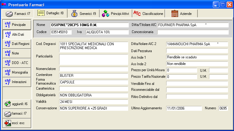
Task: Click the Dettaglio f8 notepad icon
Action: pos(41,13)
